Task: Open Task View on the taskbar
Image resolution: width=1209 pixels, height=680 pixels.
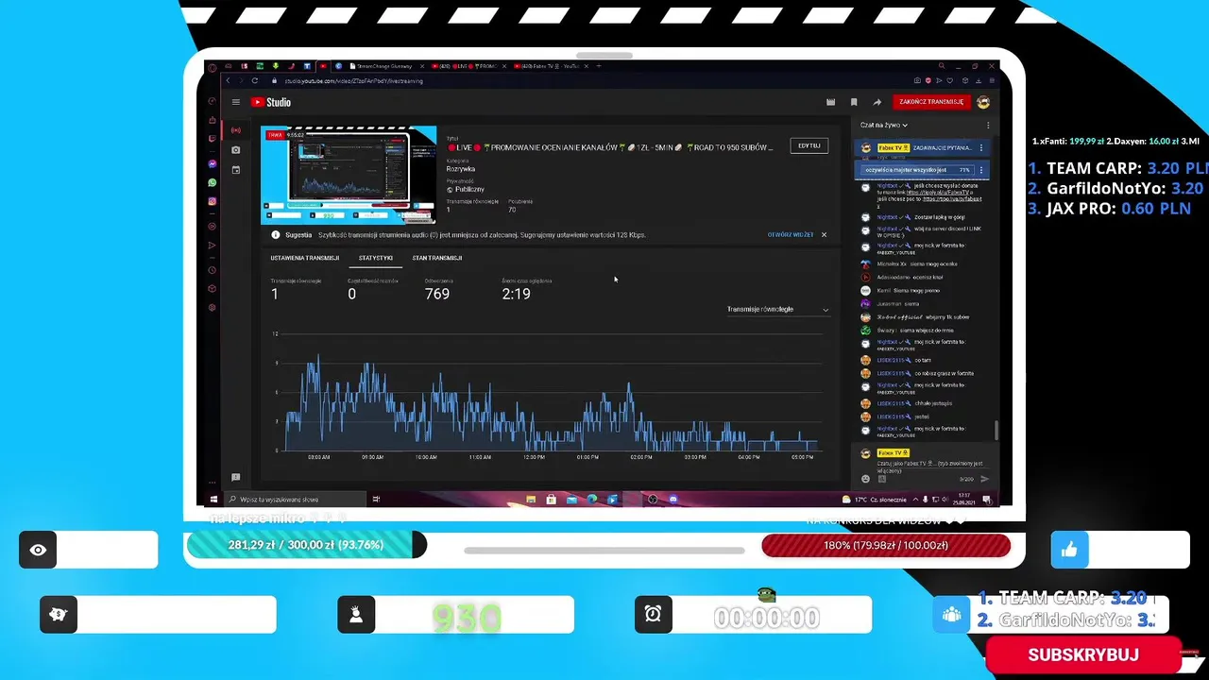Action: (376, 500)
